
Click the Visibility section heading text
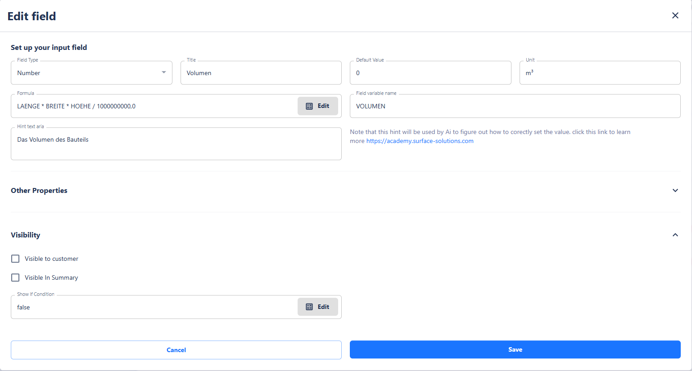(x=26, y=235)
